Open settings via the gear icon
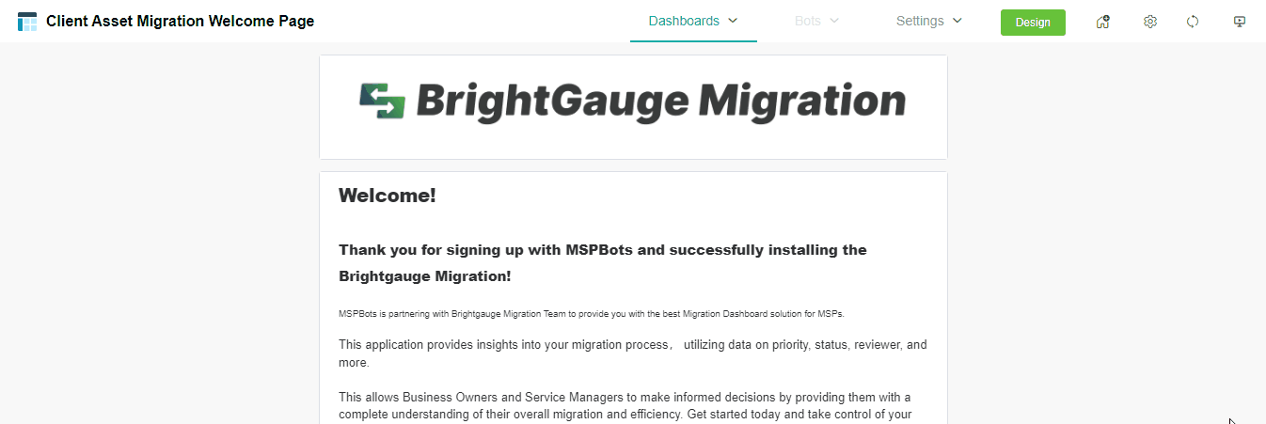This screenshot has height=424, width=1266. pyautogui.click(x=1149, y=22)
